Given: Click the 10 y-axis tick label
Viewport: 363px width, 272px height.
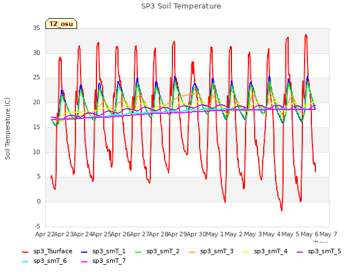Looking at the screenshot, I should 36,152.
